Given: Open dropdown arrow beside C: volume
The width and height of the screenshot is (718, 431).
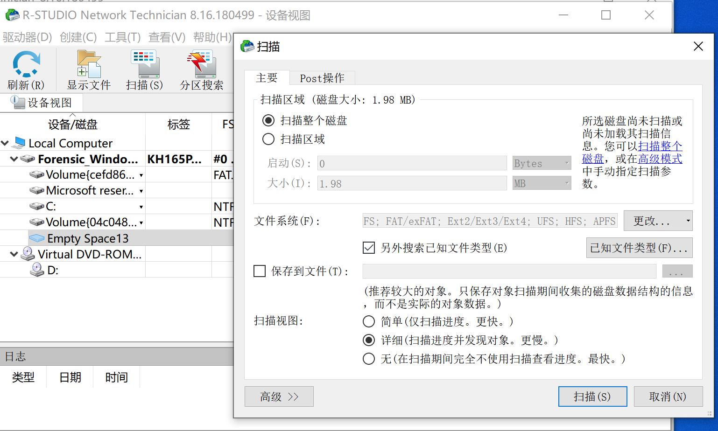Looking at the screenshot, I should coord(141,207).
